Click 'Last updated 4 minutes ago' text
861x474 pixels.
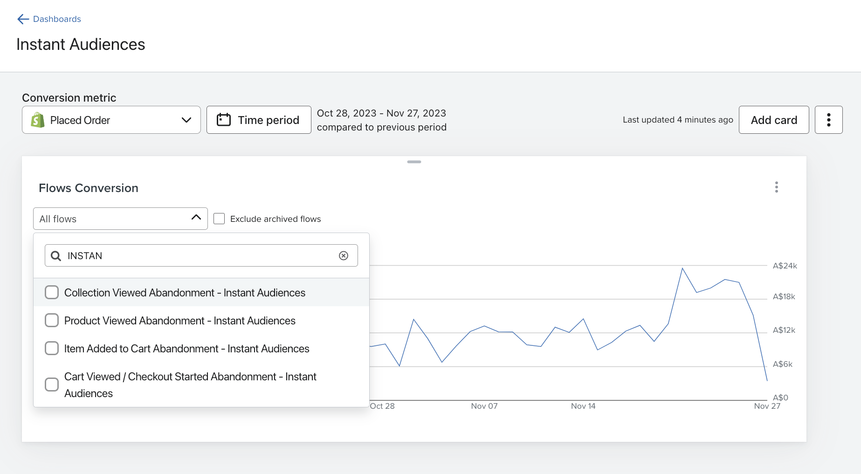point(678,120)
